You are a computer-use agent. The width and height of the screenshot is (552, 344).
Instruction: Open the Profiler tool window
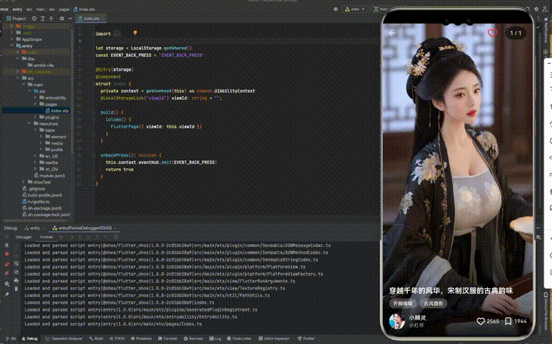click(306, 338)
